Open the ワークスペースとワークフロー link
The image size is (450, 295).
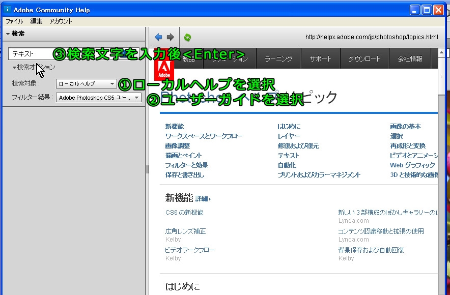click(204, 136)
